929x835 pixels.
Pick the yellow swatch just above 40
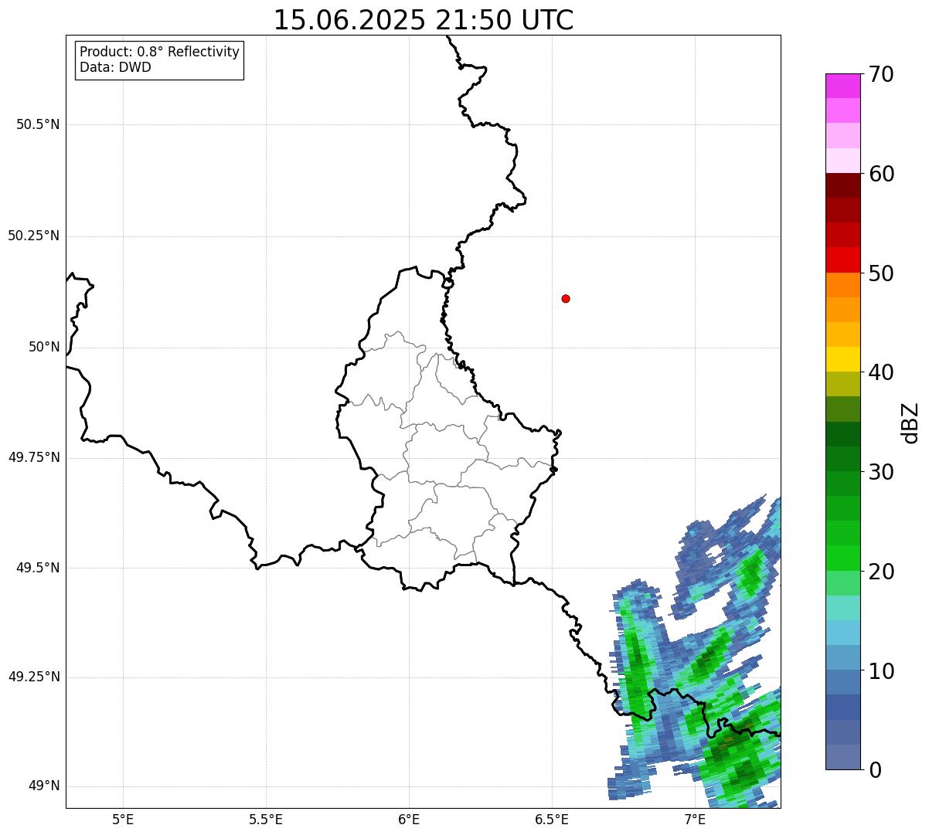point(842,359)
